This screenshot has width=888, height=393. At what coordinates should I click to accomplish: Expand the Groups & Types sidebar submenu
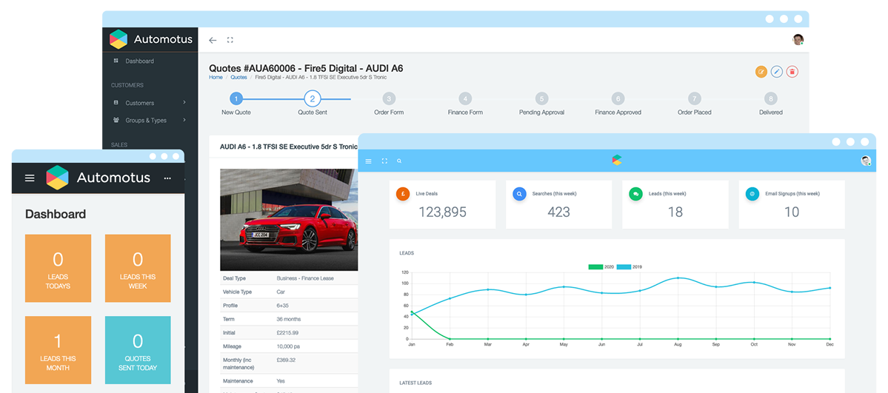click(184, 120)
